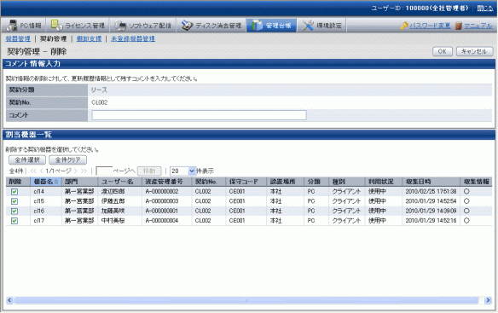Click the 契約No. value CL002 in comment section
The height and width of the screenshot is (313, 498).
100,102
